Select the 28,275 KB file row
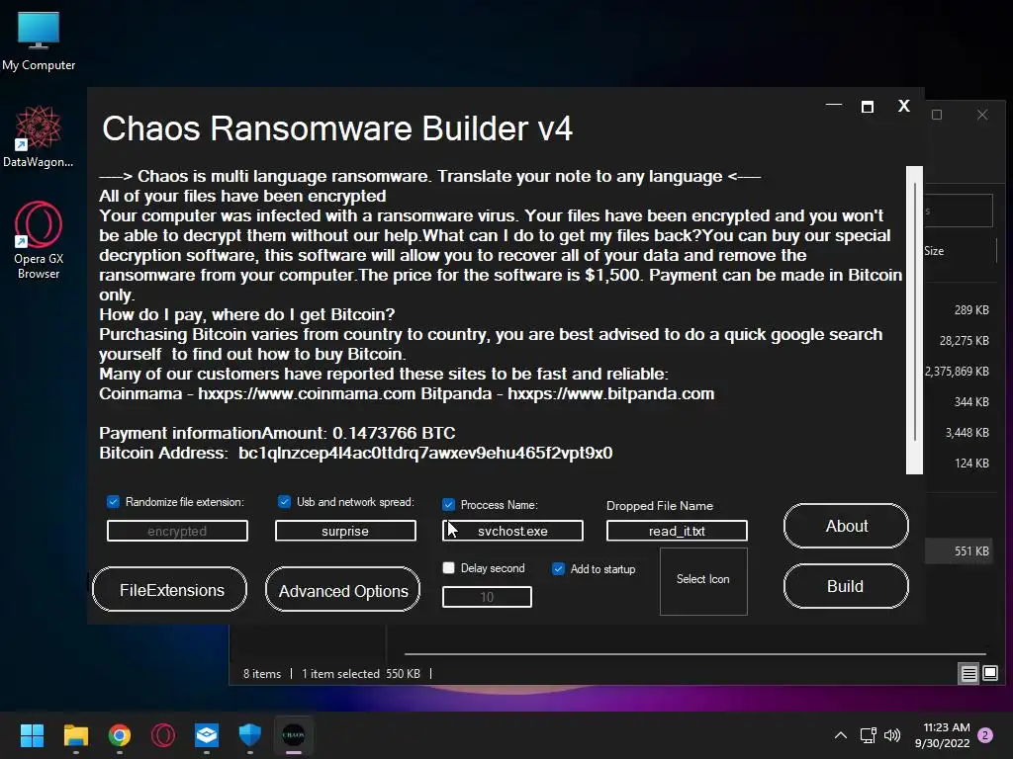This screenshot has width=1013, height=759. tap(960, 341)
